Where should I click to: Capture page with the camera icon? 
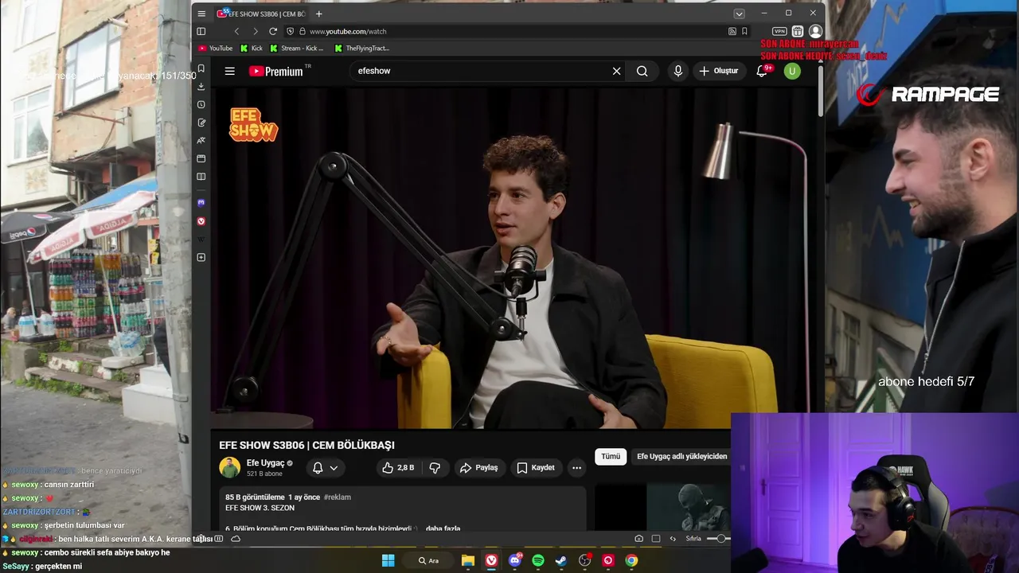(x=638, y=539)
